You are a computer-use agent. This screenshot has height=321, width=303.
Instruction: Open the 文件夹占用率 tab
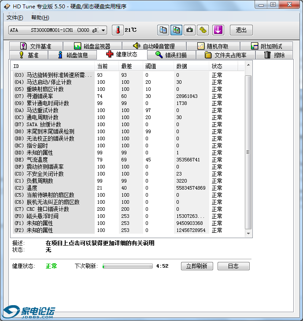(x=226, y=55)
